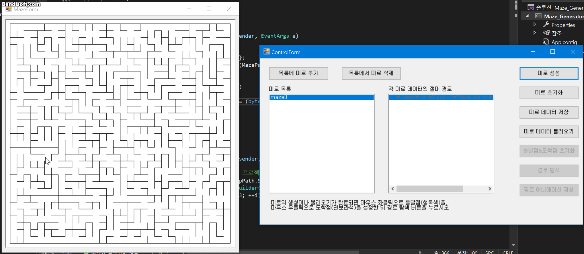
Task: Click the solution icon in Solution Explorer
Action: click(531, 7)
